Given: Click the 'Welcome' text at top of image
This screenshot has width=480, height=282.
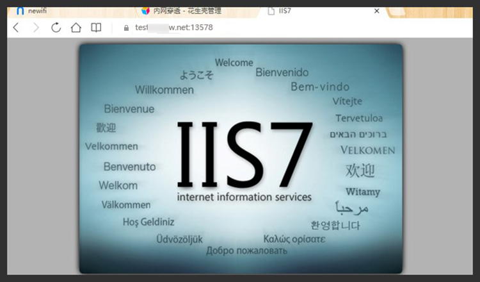Looking at the screenshot, I should (234, 63).
